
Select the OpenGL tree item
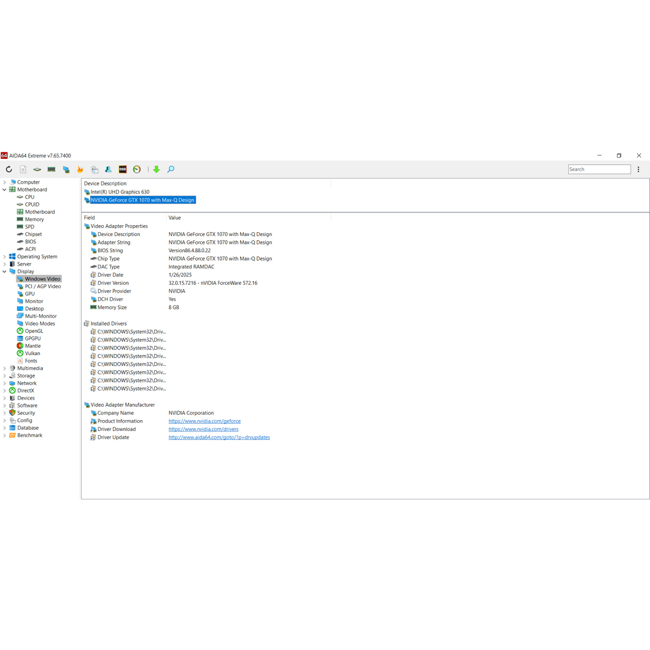34,331
